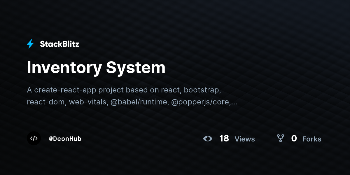Click the word bootstrap in description

pyautogui.click(x=202, y=90)
